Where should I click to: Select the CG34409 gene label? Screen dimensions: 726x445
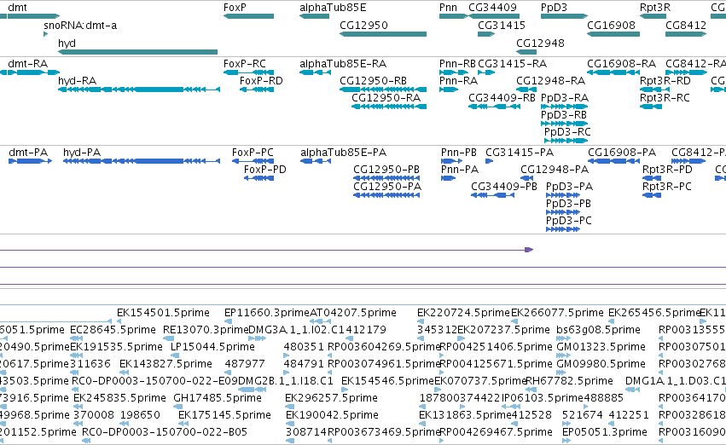pyautogui.click(x=492, y=8)
